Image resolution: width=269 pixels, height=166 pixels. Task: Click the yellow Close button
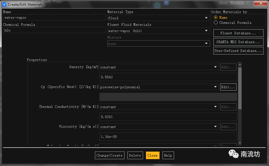tap(152, 156)
